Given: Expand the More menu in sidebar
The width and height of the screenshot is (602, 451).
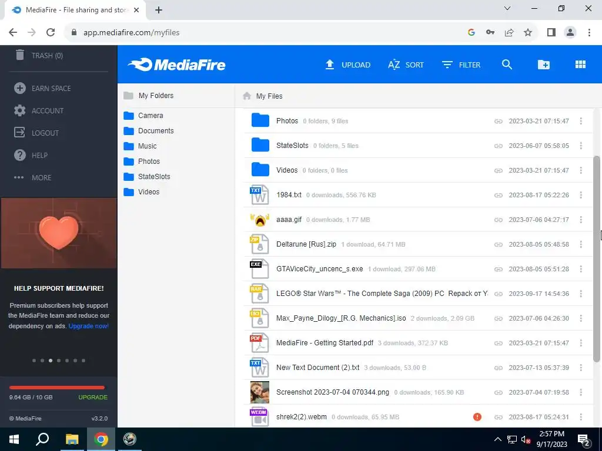Looking at the screenshot, I should coord(33,177).
